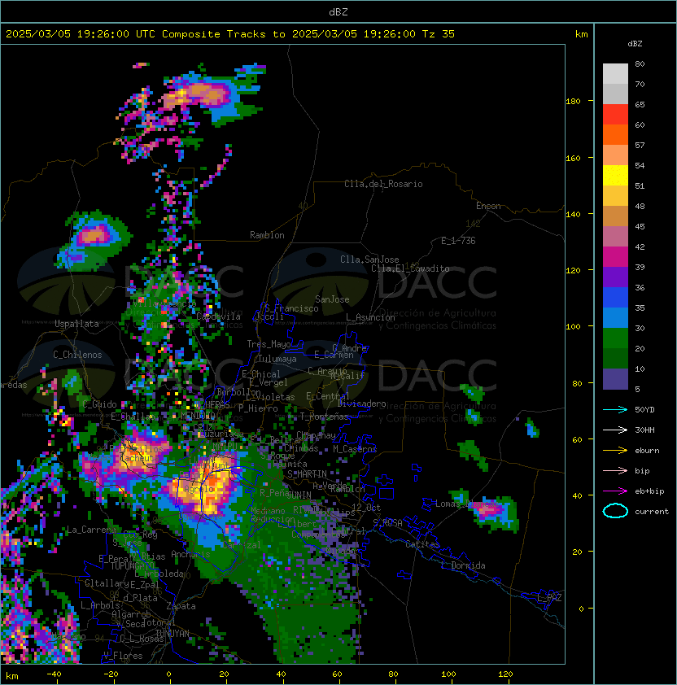The width and height of the screenshot is (677, 685).
Task: Click the 'E_1-736' map label
Action: click(x=458, y=240)
